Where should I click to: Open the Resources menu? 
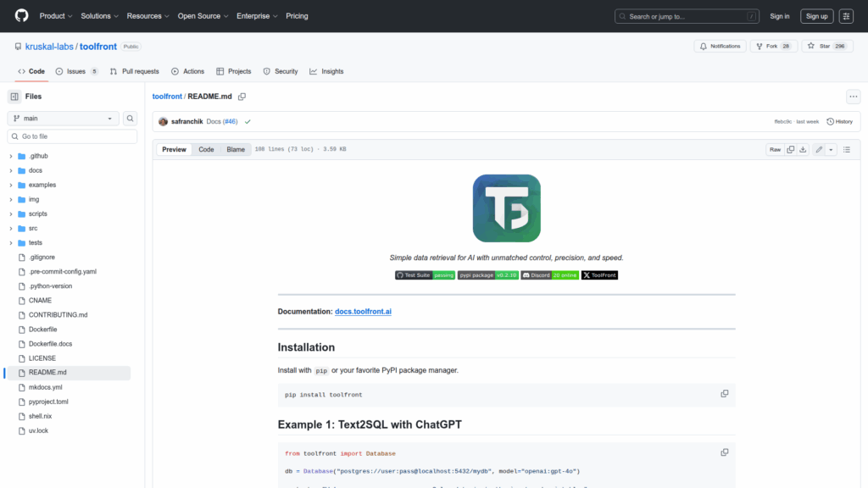pos(147,16)
